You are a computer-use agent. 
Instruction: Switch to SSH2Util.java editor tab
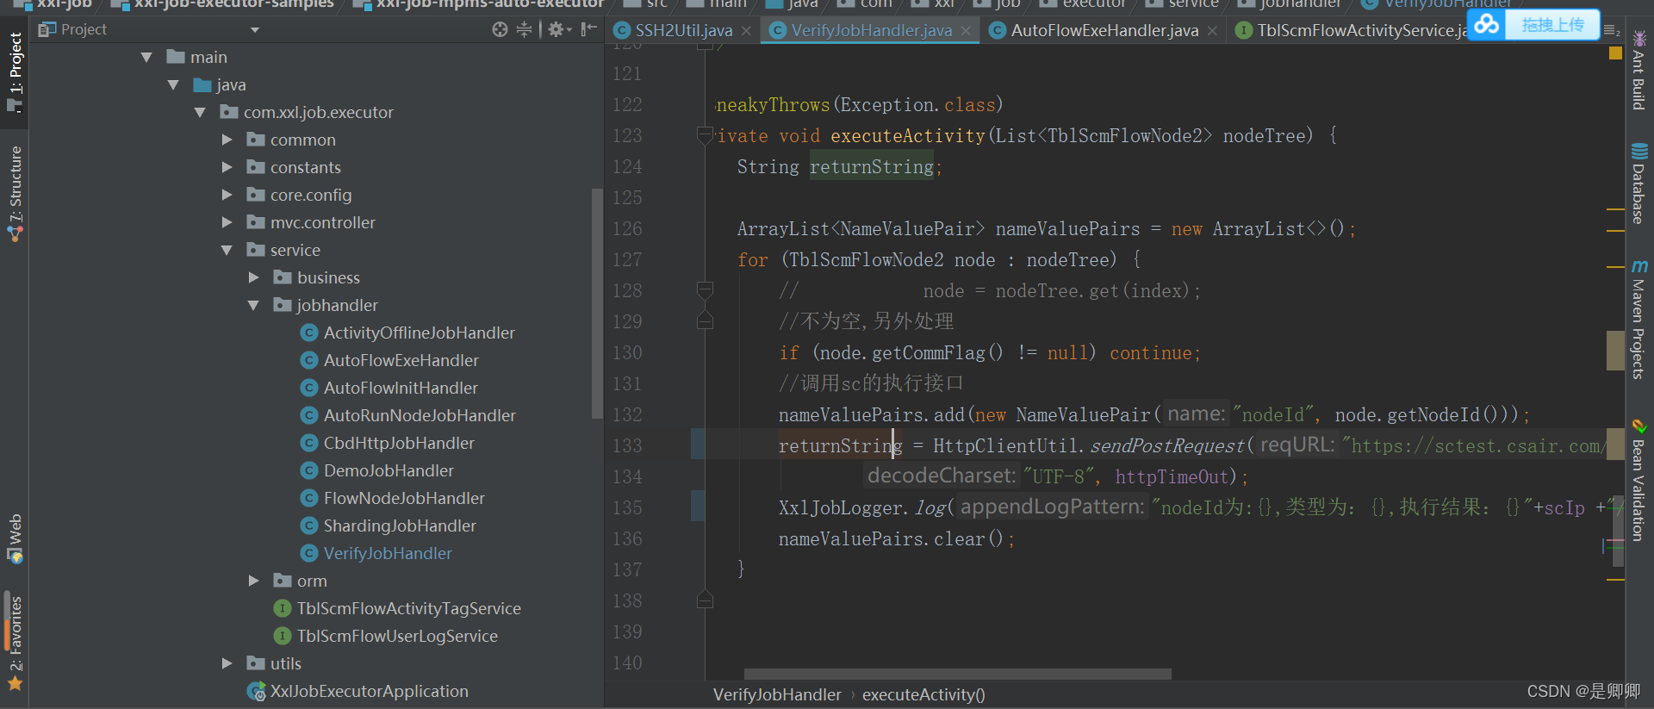click(684, 30)
